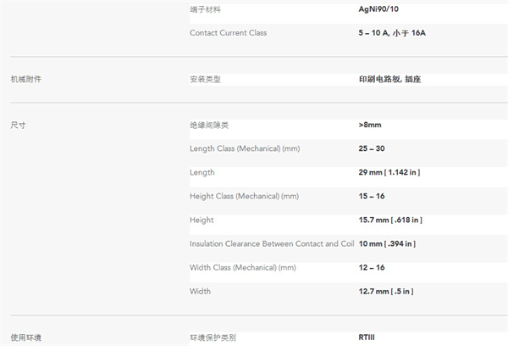508x346 pixels.
Task: Click the 5 – 10 A current value
Action: 378,33
